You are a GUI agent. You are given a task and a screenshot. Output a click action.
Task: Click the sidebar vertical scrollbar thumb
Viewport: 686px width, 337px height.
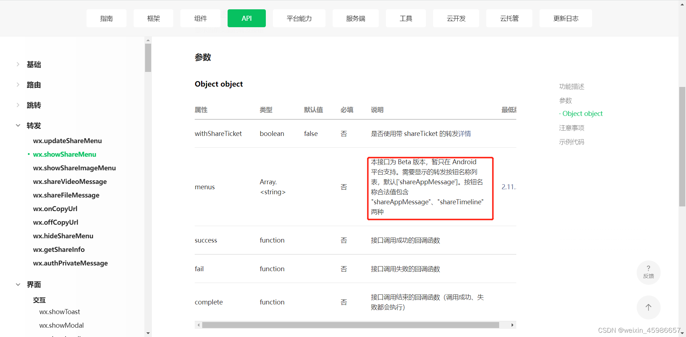click(148, 58)
